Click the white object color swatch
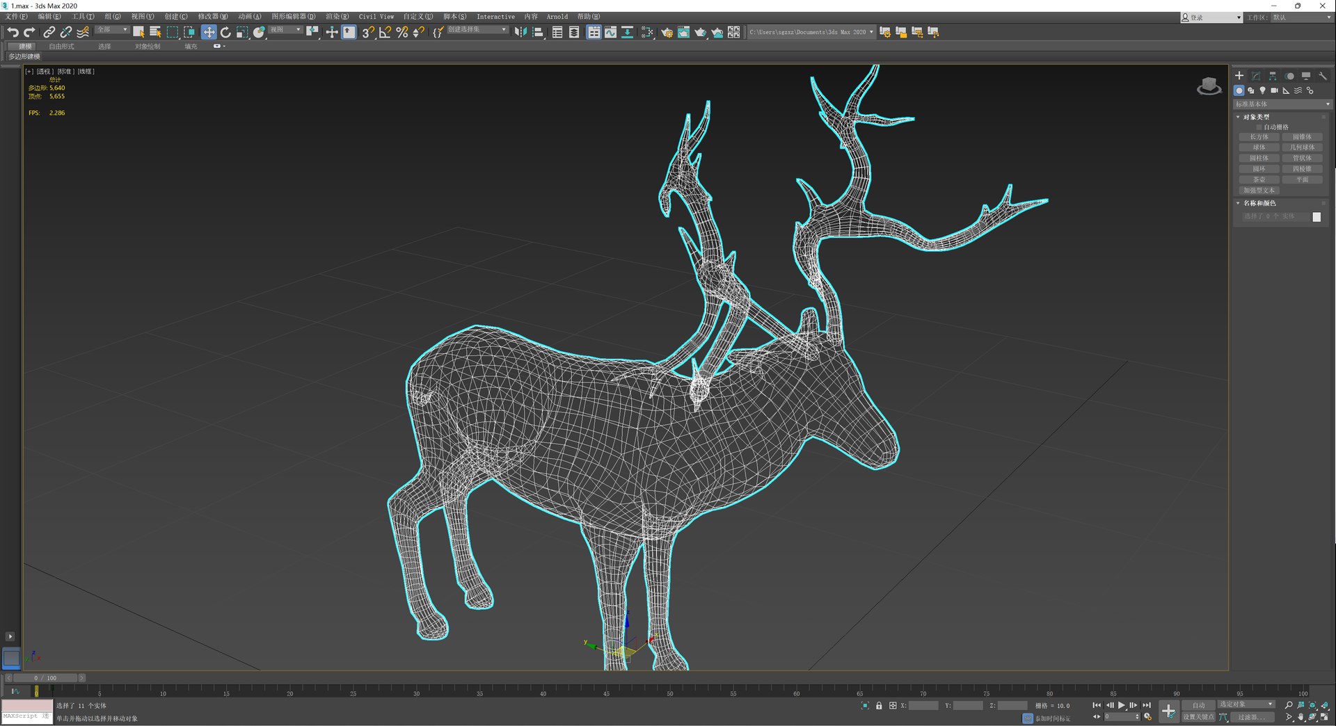 coord(1316,217)
